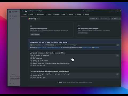Click the '...or create a new repository' heading
This screenshot has width=128, height=96.
[x=47, y=53]
